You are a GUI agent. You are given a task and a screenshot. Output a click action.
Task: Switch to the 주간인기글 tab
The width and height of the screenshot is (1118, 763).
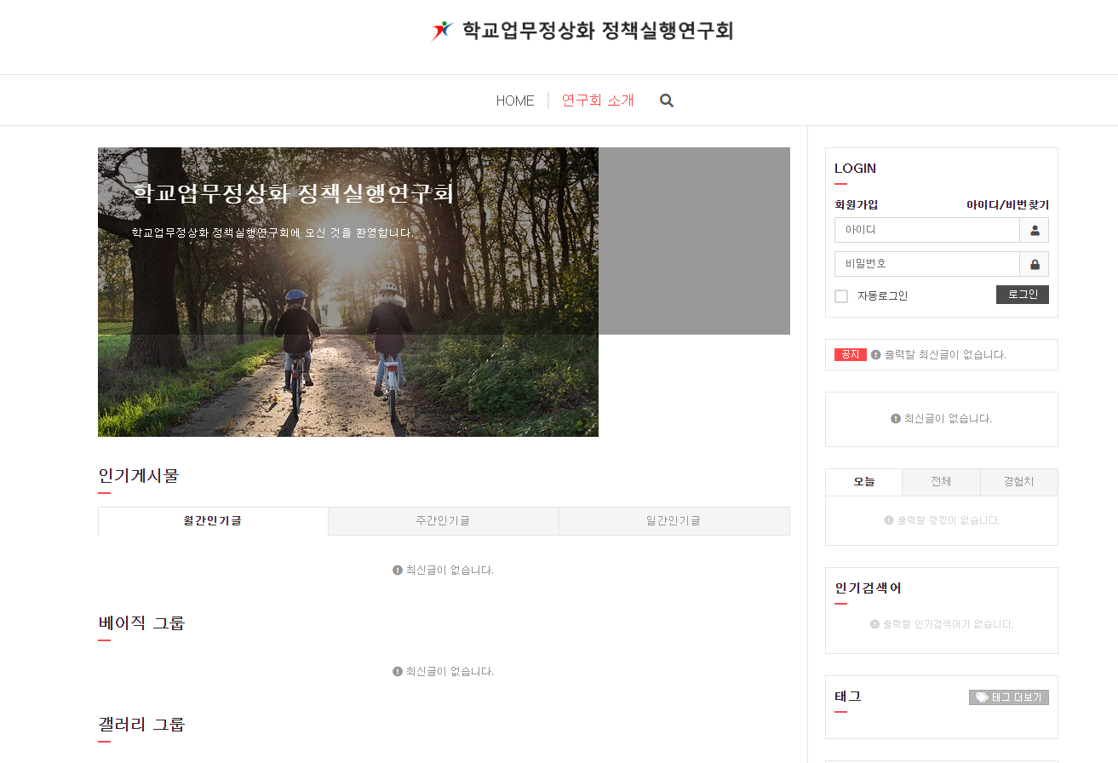443,521
